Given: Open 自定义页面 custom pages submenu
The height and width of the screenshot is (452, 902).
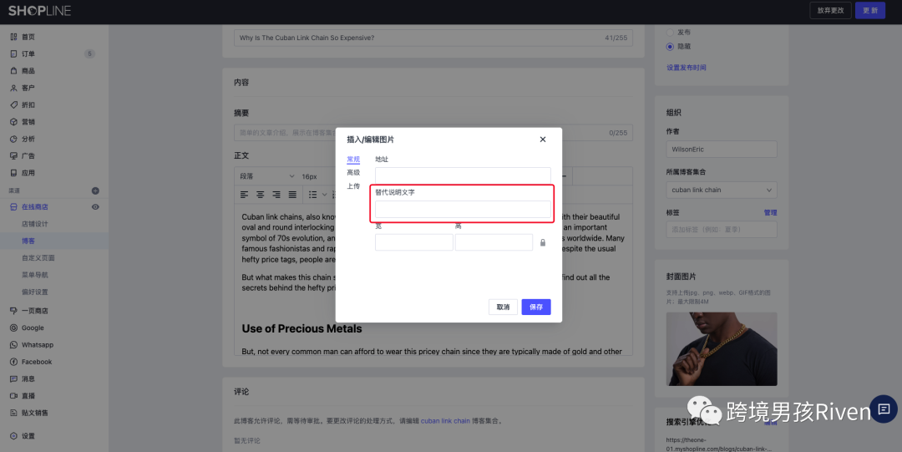Looking at the screenshot, I should (x=38, y=258).
